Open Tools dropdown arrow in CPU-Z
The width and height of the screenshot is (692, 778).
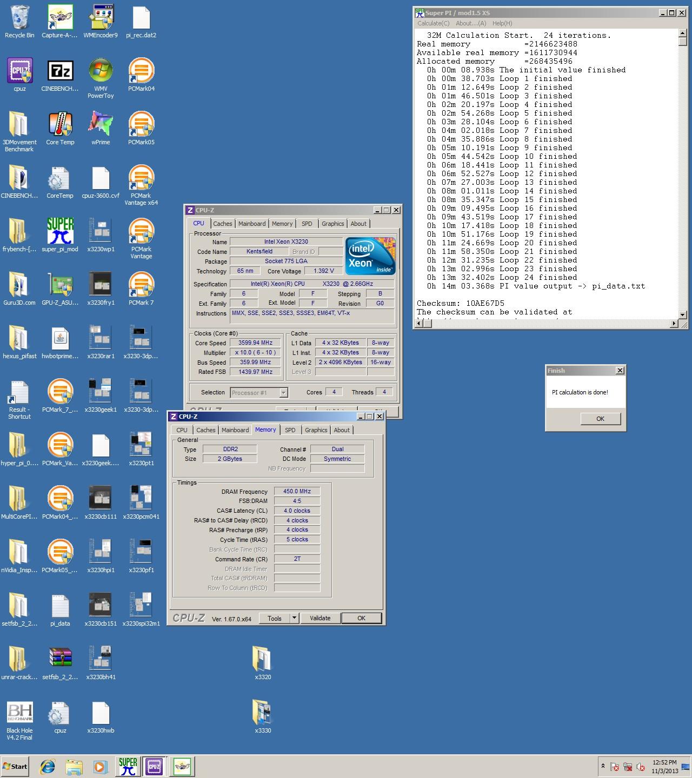294,618
